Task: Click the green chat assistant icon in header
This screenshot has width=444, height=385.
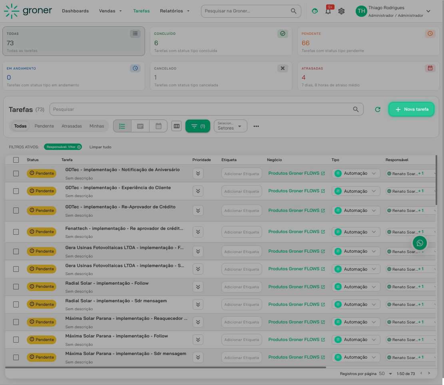Action: (315, 11)
